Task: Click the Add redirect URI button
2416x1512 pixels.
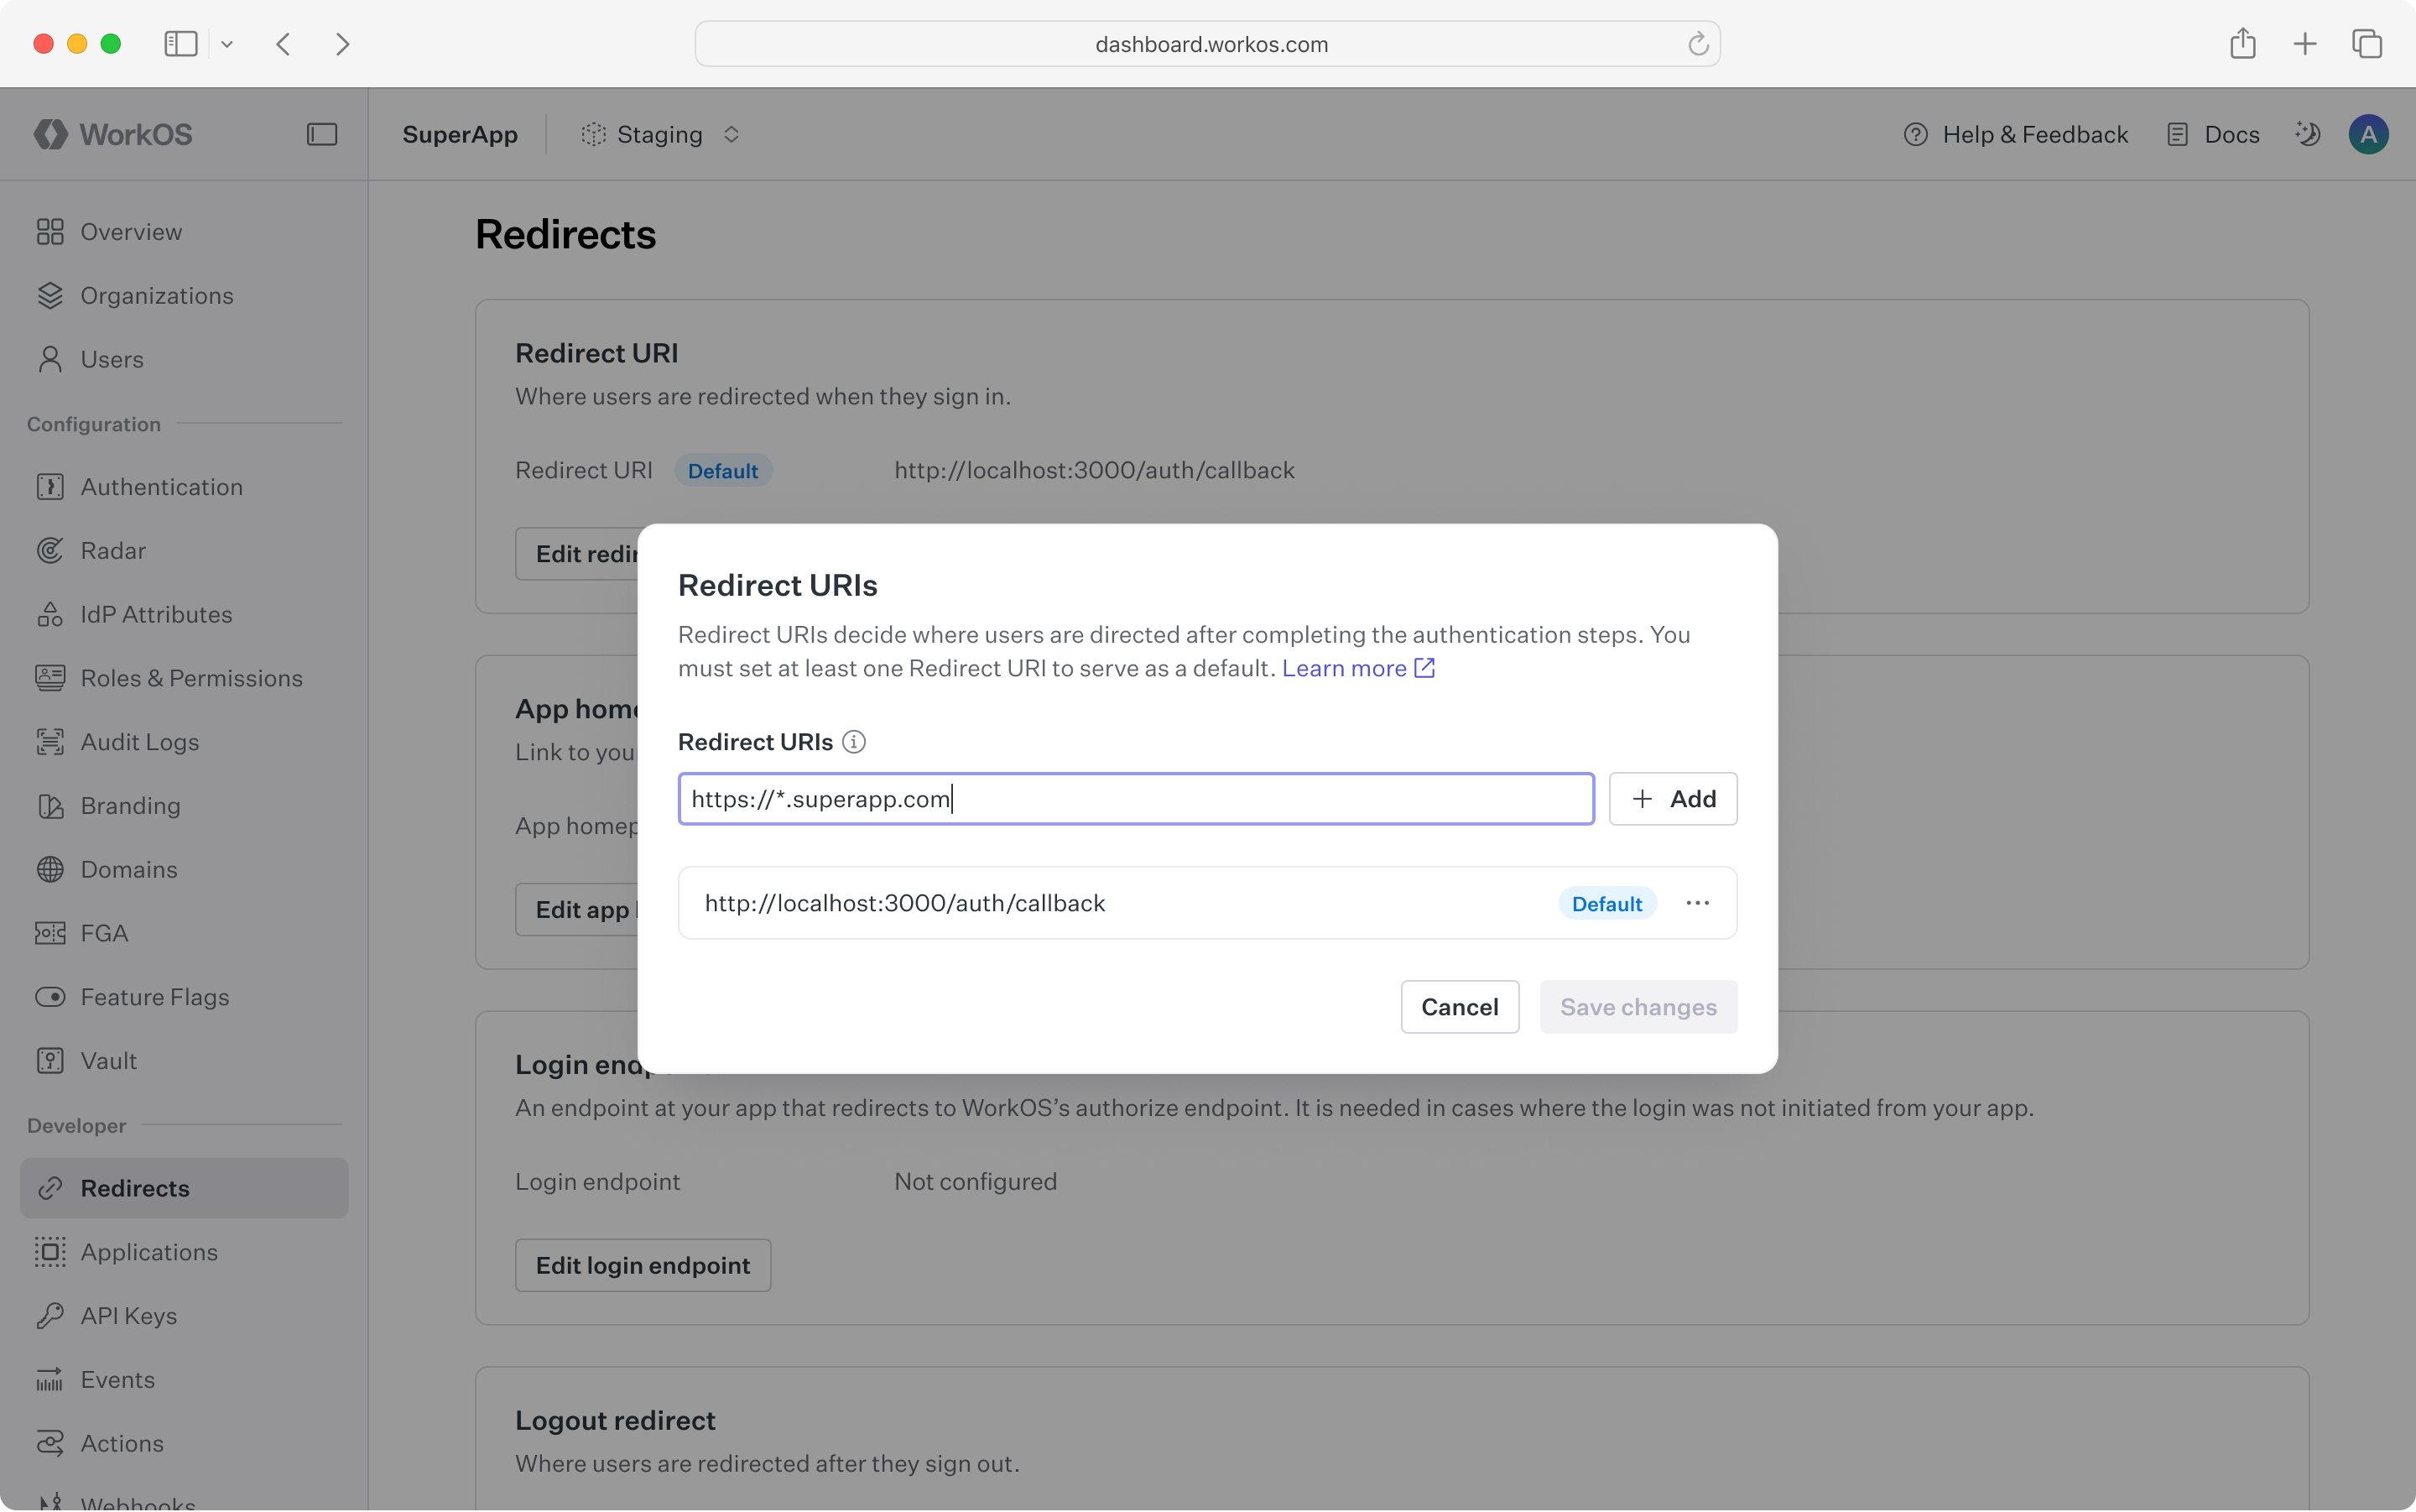Action: [1672, 799]
